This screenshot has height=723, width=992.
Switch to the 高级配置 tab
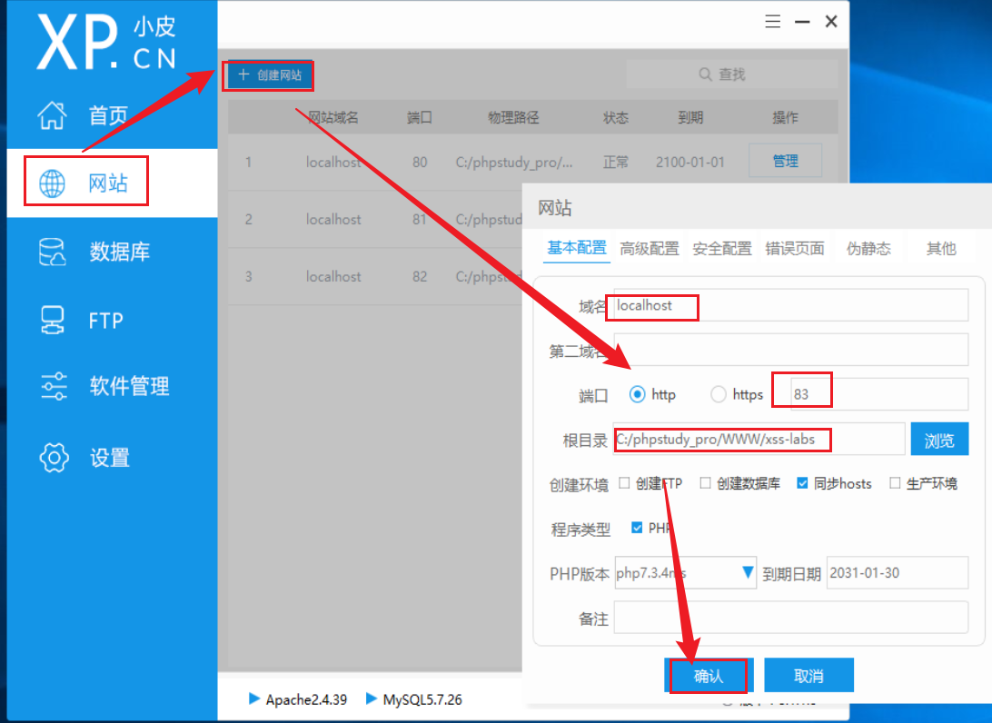[650, 248]
